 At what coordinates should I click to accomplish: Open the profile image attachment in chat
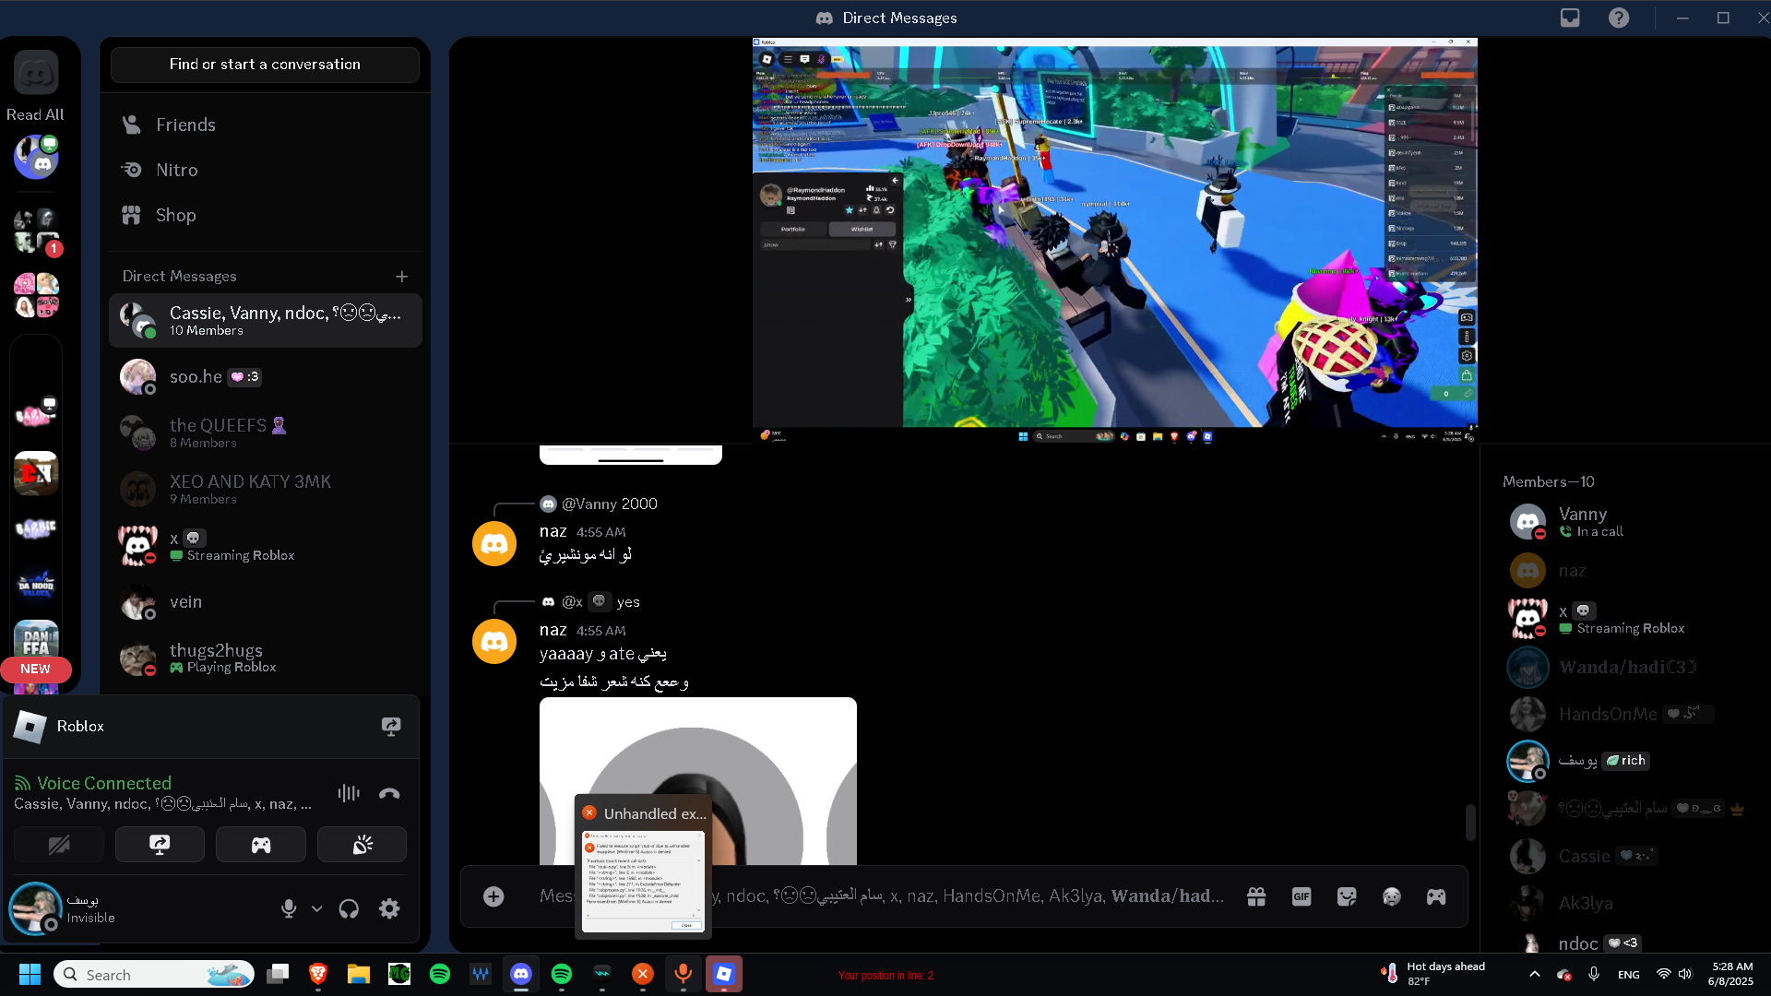click(697, 781)
